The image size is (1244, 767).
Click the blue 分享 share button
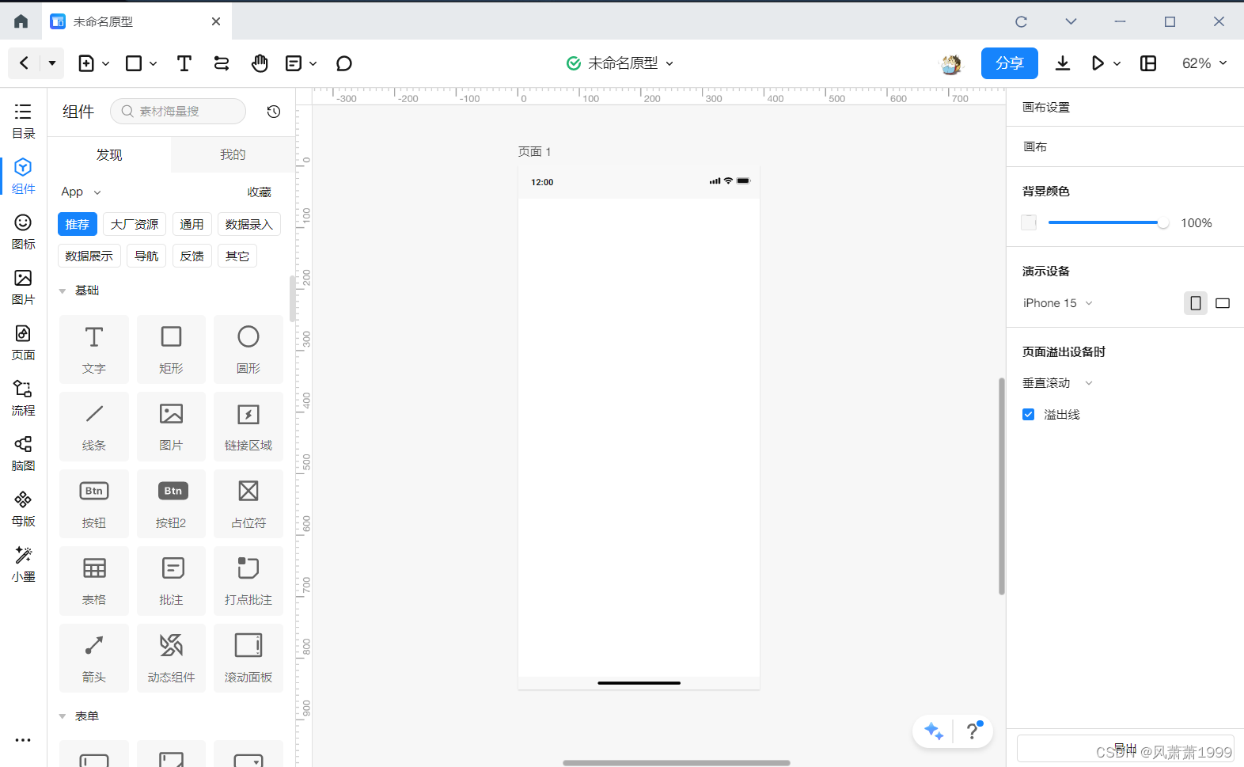(x=1010, y=63)
